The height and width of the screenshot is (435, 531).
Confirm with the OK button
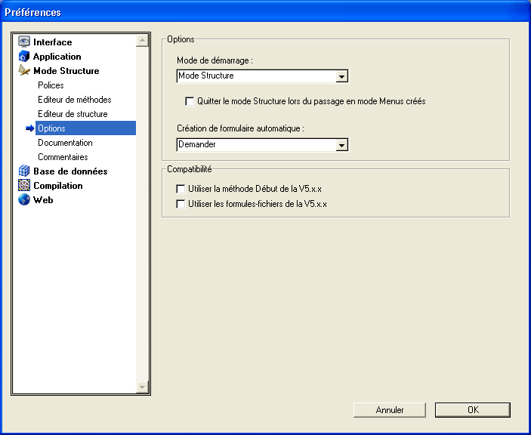[x=472, y=410]
